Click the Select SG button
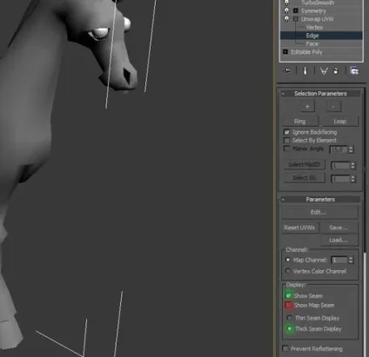This screenshot has height=357, width=369. [x=304, y=178]
